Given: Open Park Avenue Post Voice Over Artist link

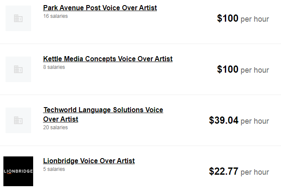Looking at the screenshot, I should pos(100,8).
